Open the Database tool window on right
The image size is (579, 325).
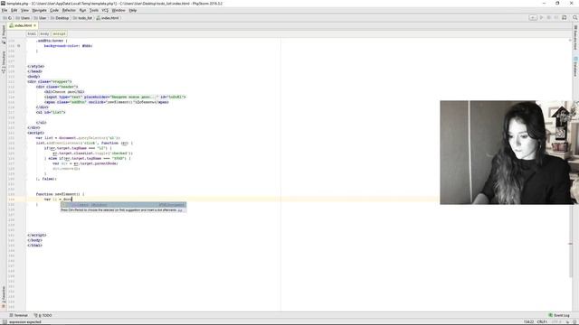[575, 67]
